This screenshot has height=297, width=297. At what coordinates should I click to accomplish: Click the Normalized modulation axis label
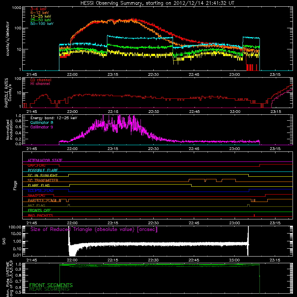(x=9, y=130)
